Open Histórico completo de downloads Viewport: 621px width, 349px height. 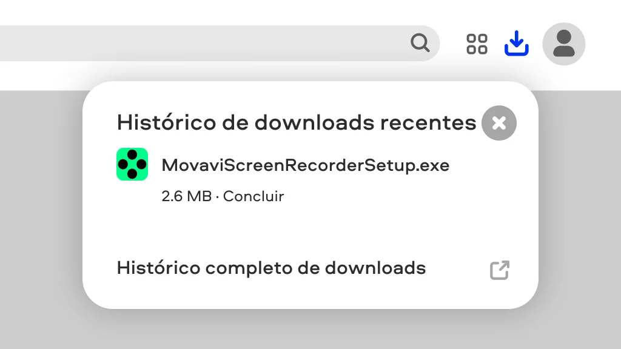click(271, 268)
